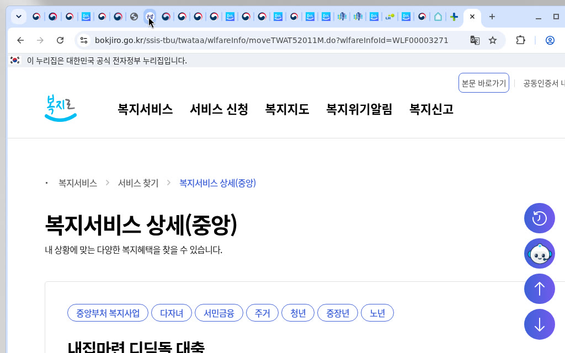Select the 청년 tag
The image size is (565, 353).
pyautogui.click(x=298, y=313)
